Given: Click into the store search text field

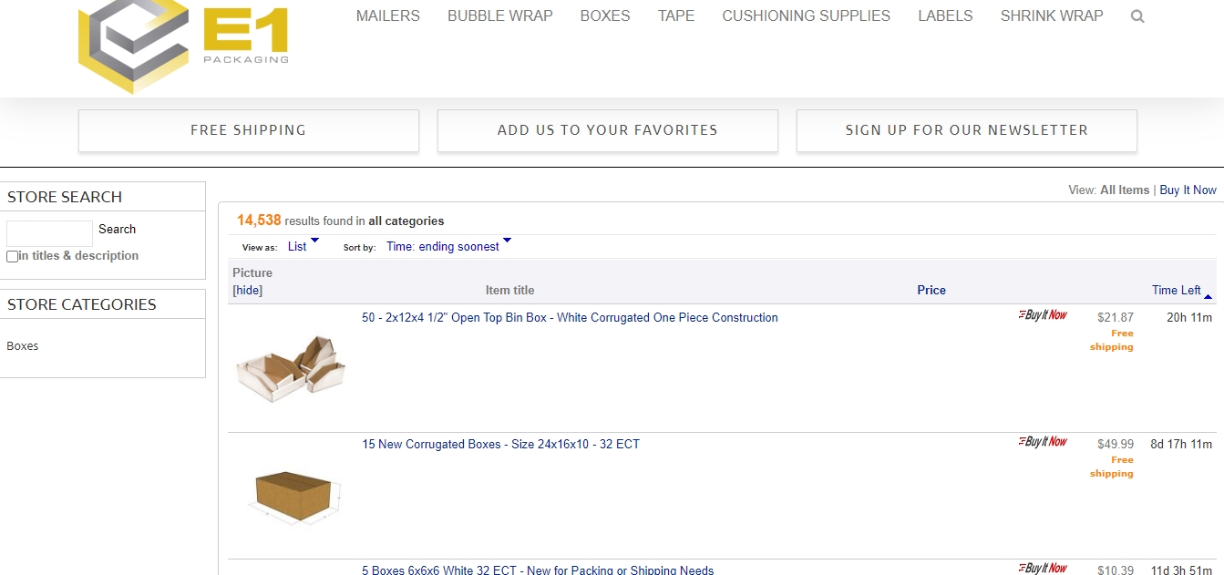Looking at the screenshot, I should pyautogui.click(x=49, y=232).
